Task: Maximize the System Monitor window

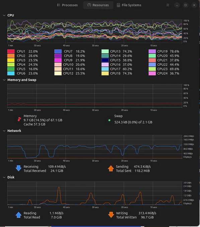Action: click(186, 5)
